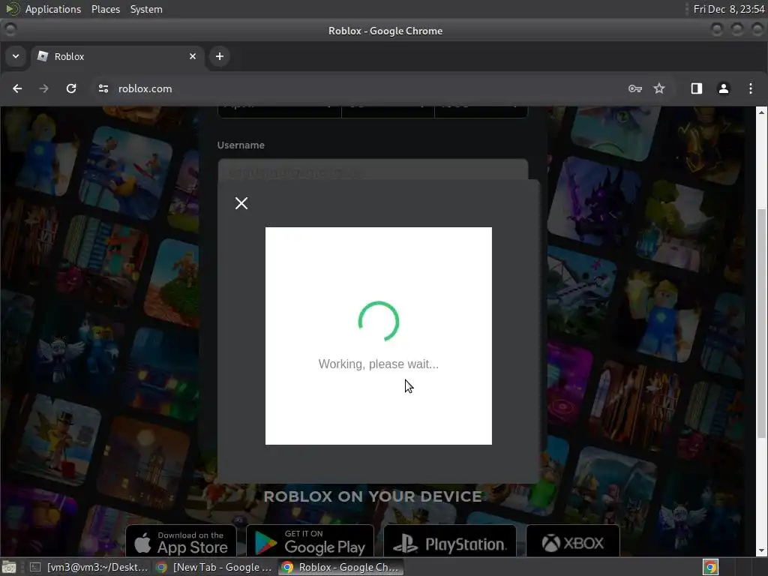Image resolution: width=768 pixels, height=576 pixels.
Task: Select the Roblox browser tab
Action: tap(118, 56)
